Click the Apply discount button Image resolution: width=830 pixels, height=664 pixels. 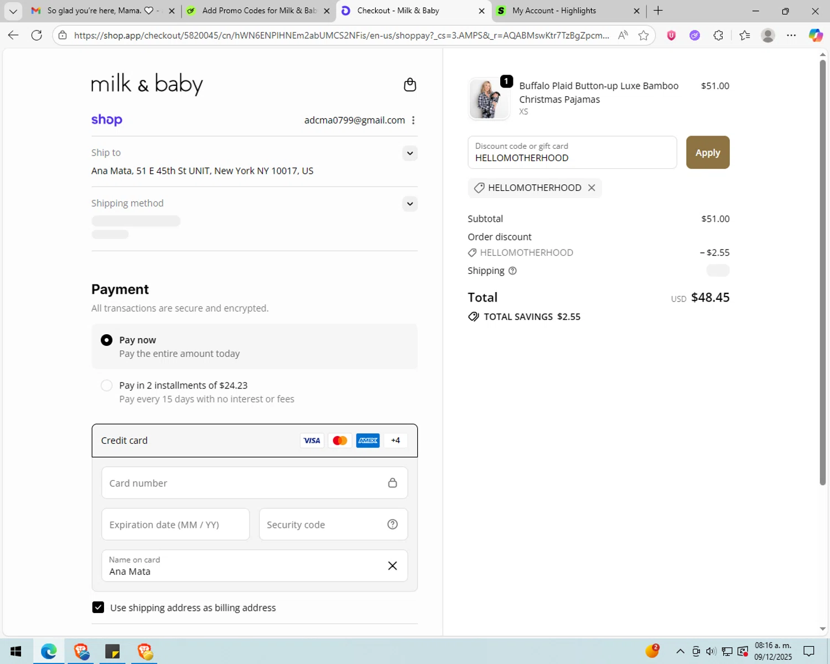tap(708, 152)
